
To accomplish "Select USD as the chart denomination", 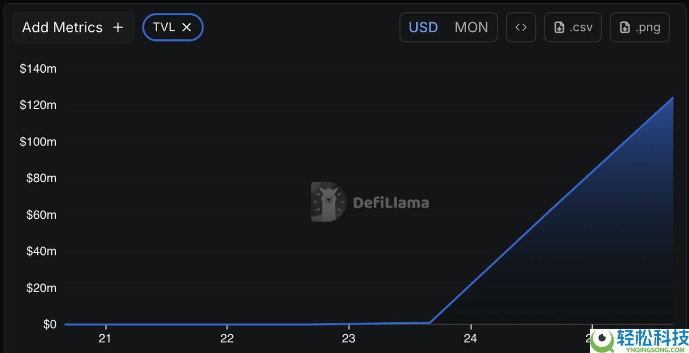I will pyautogui.click(x=424, y=27).
